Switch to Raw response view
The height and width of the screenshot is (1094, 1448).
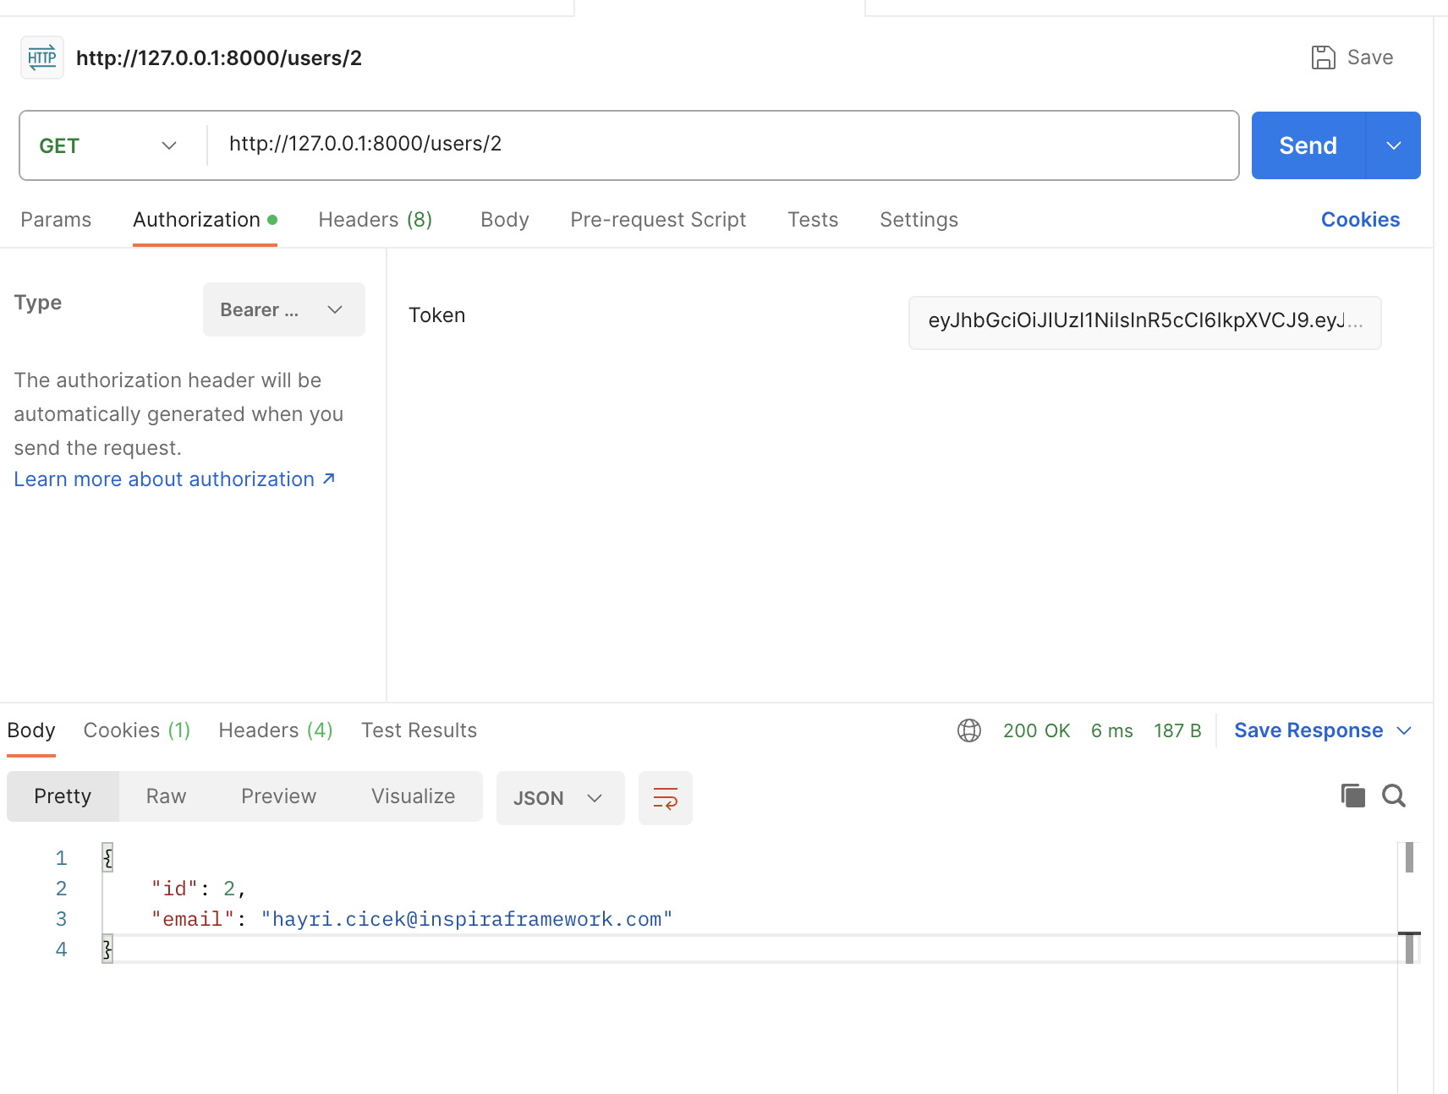click(x=166, y=796)
